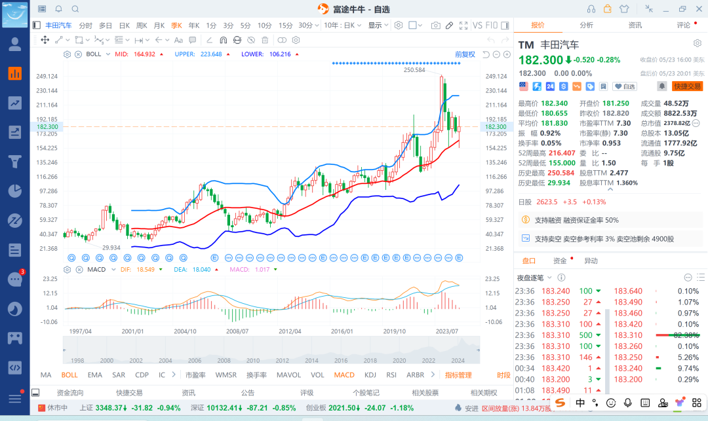Open the quote panel settings gear
The height and width of the screenshot is (421, 708).
698,43
